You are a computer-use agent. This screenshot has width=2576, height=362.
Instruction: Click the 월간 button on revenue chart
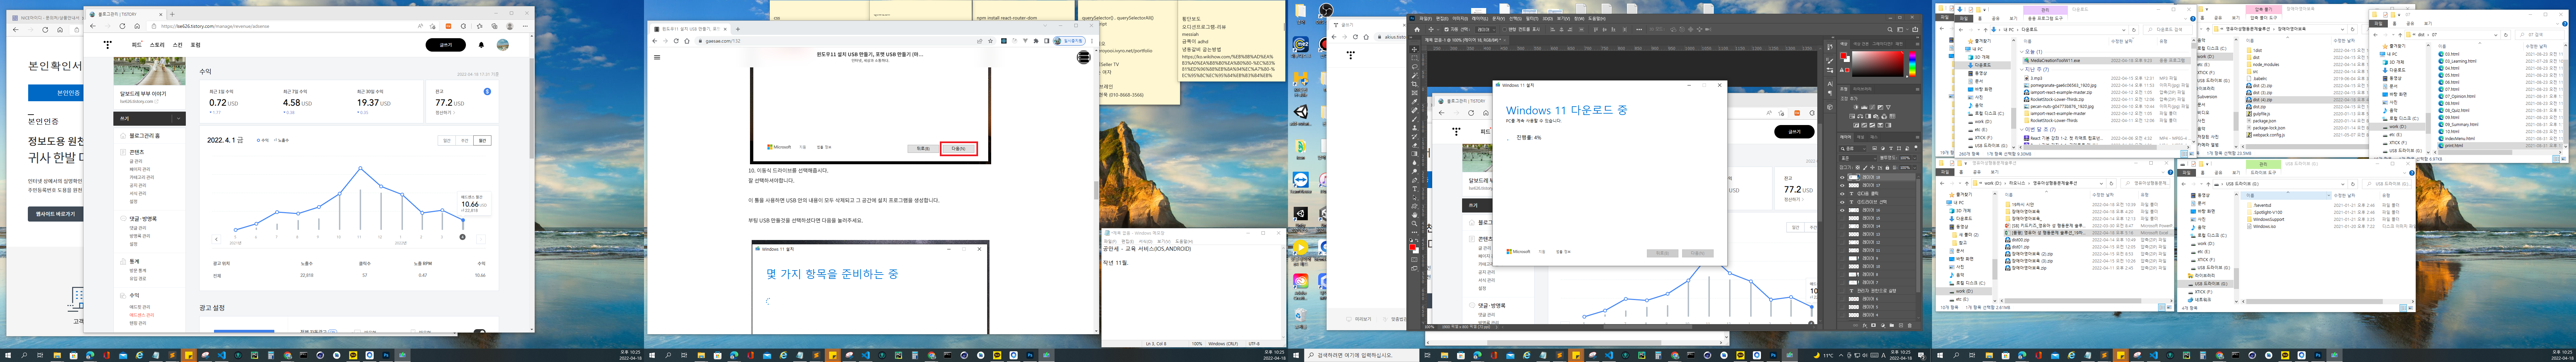(x=483, y=141)
